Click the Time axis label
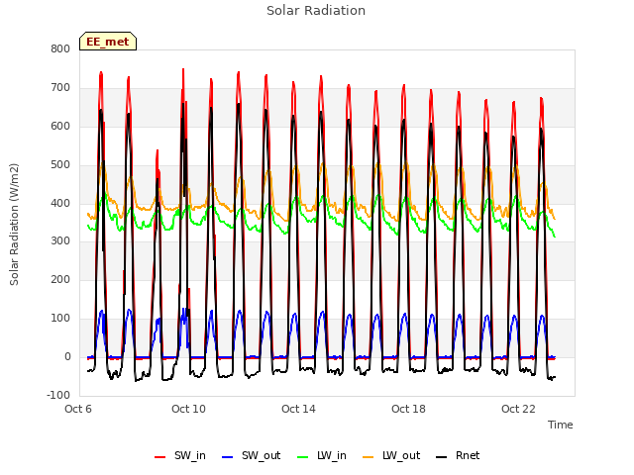 click(561, 425)
